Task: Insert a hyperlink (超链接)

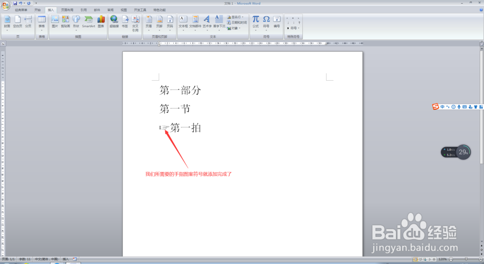Action: coord(114,22)
